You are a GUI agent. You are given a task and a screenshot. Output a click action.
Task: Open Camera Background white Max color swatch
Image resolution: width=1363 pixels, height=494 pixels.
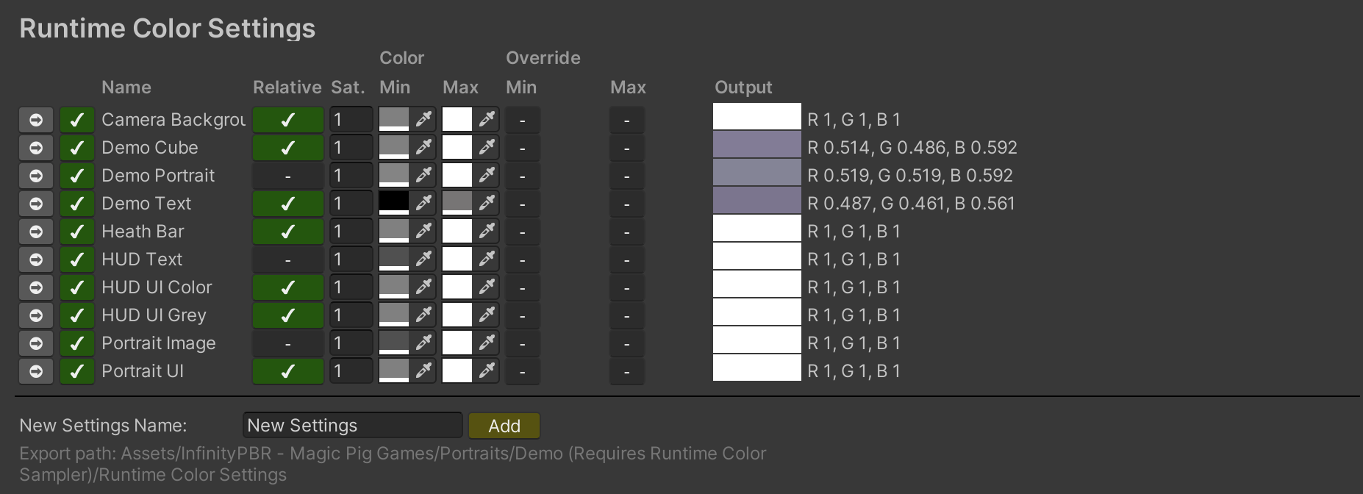(457, 118)
